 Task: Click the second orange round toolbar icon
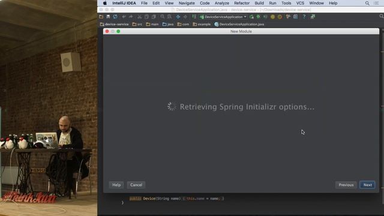pos(280,17)
